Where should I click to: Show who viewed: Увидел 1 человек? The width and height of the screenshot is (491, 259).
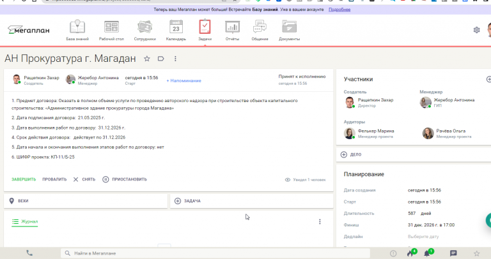point(306,180)
